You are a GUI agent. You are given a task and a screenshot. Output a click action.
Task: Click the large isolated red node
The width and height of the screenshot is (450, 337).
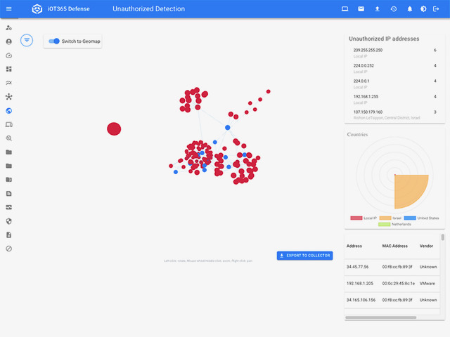pos(114,128)
